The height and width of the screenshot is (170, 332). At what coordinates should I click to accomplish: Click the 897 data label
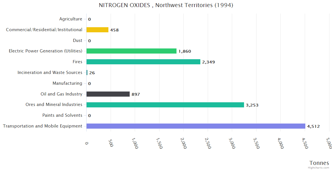point(136,94)
